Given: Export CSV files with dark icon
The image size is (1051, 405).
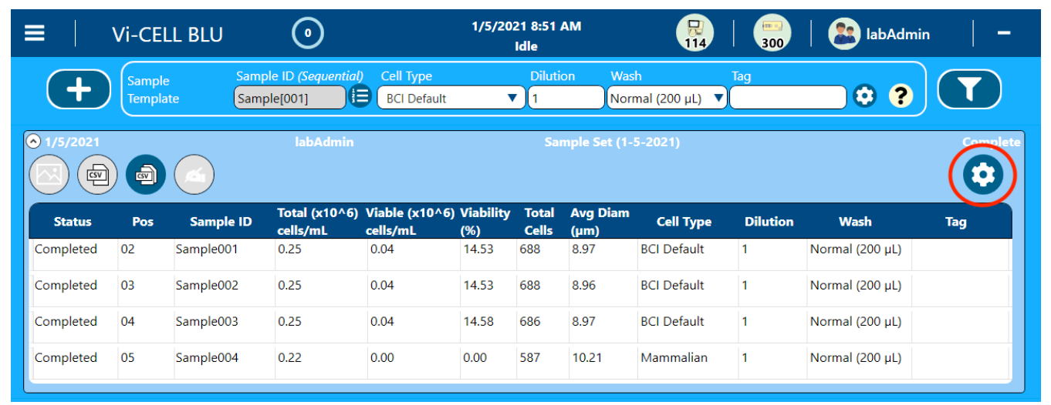Looking at the screenshot, I should pyautogui.click(x=146, y=175).
